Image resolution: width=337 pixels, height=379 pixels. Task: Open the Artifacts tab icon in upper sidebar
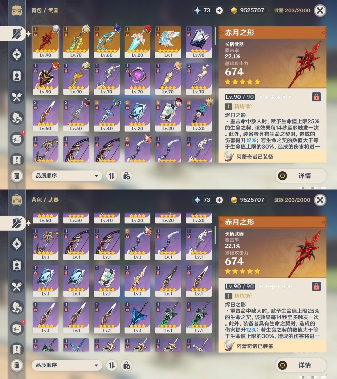[x=17, y=55]
